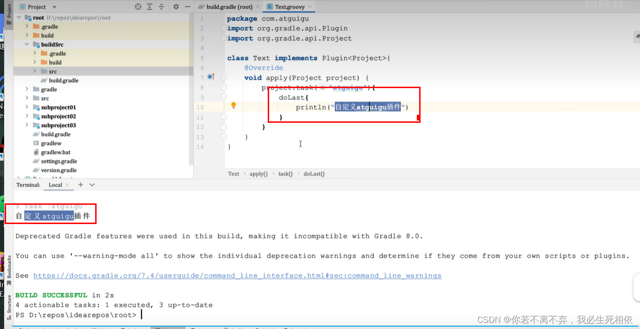
Task: Click the apply() breadcrumb
Action: [x=258, y=173]
